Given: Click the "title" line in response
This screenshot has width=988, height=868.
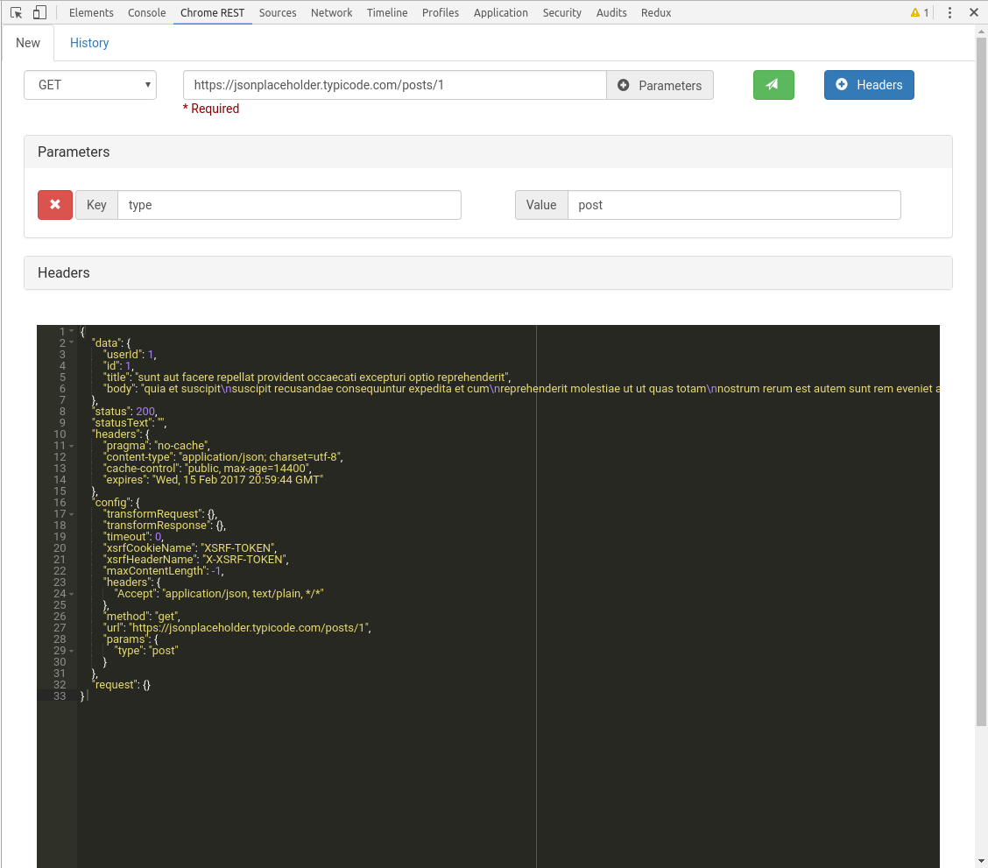Looking at the screenshot, I should 307,378.
